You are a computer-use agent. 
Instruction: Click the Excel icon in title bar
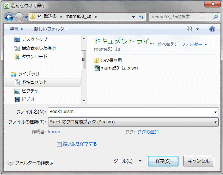pyautogui.click(x=6, y=6)
